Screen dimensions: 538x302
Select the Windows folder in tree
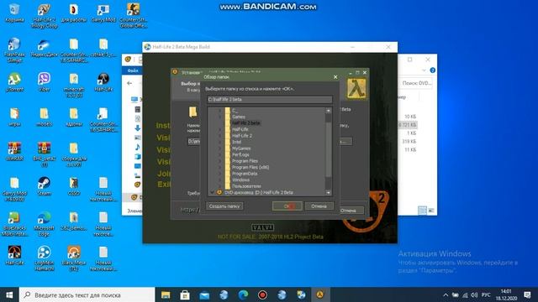[x=240, y=180]
